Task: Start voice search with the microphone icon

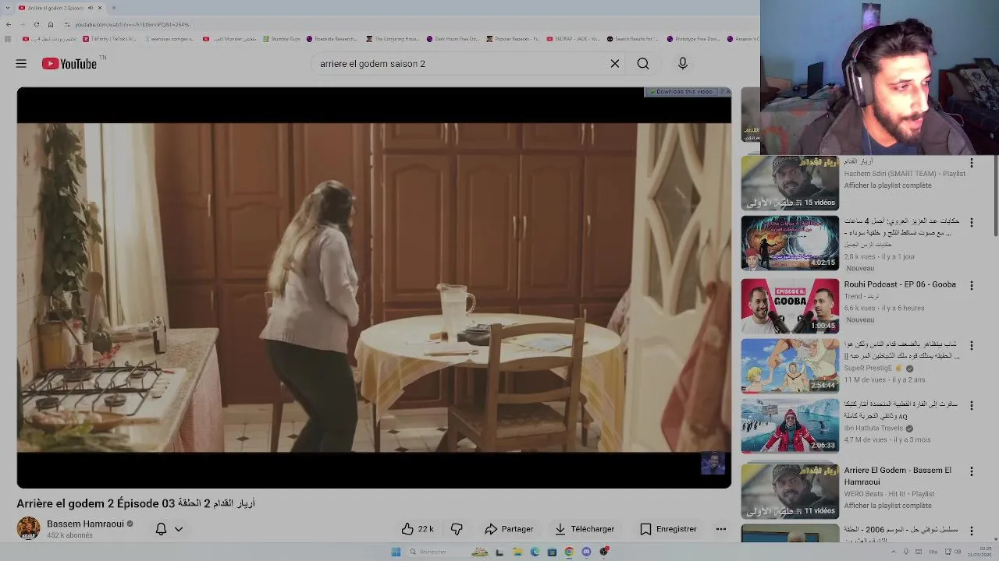Action: click(x=683, y=64)
